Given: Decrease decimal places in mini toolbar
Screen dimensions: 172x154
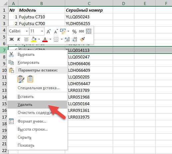Looking at the screenshot, I should (x=75, y=39).
